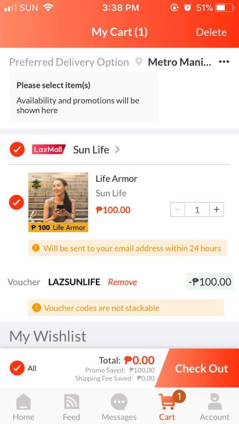Click the location pin beside Metro Manila

click(x=139, y=62)
